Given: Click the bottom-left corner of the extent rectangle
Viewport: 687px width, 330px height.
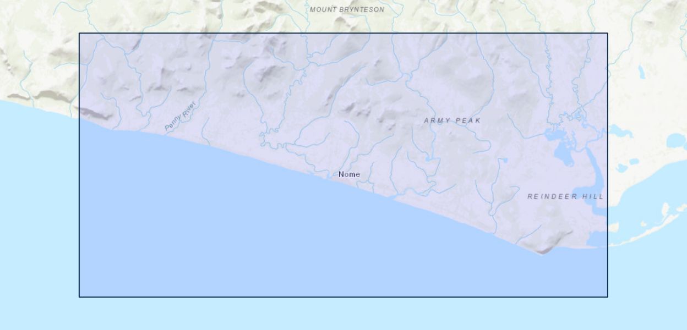Looking at the screenshot, I should tap(79, 297).
